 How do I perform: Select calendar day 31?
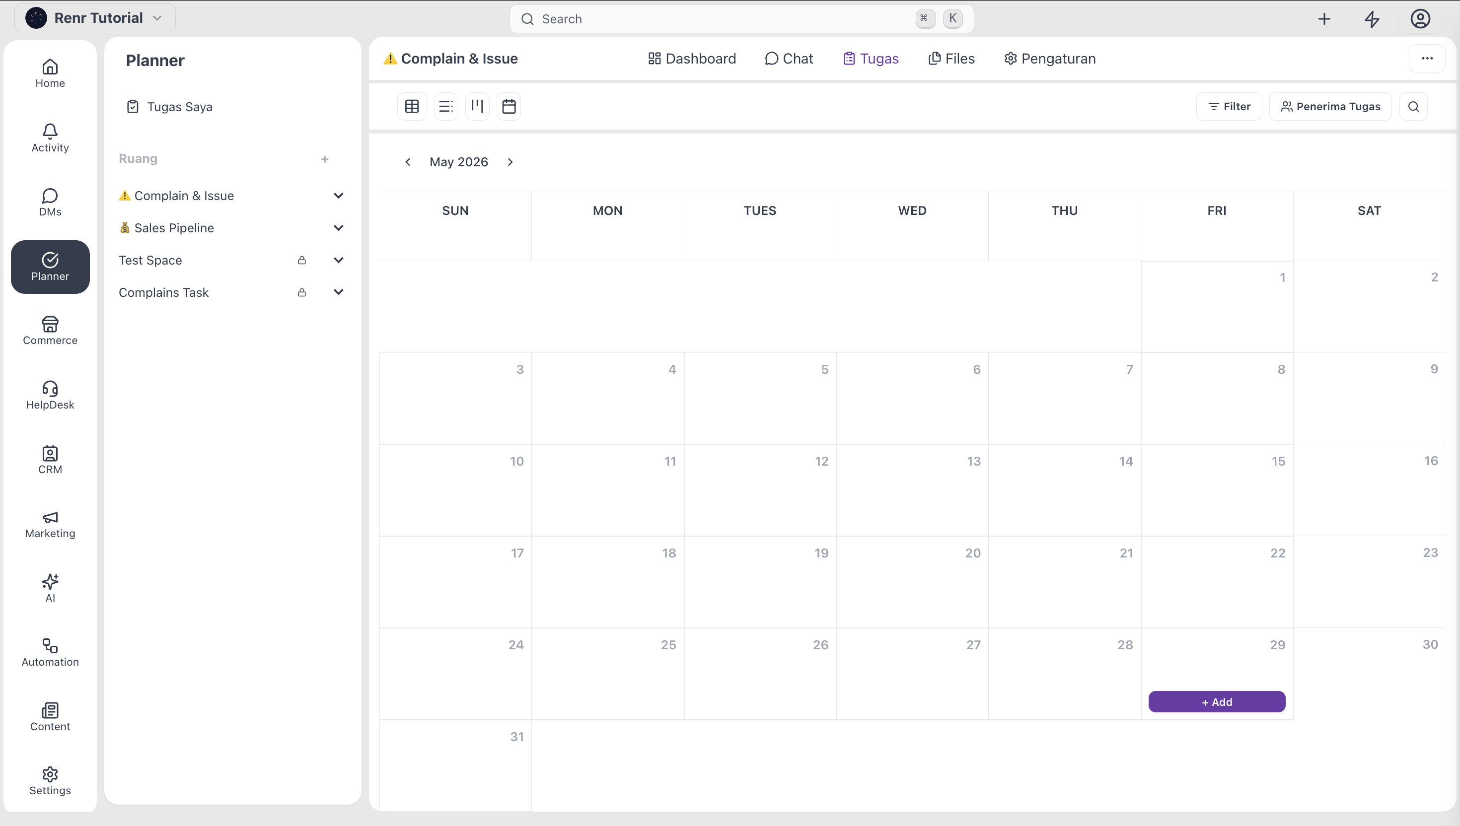(455, 766)
